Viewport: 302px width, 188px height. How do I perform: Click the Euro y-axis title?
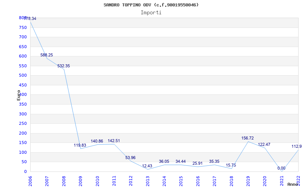18,95
